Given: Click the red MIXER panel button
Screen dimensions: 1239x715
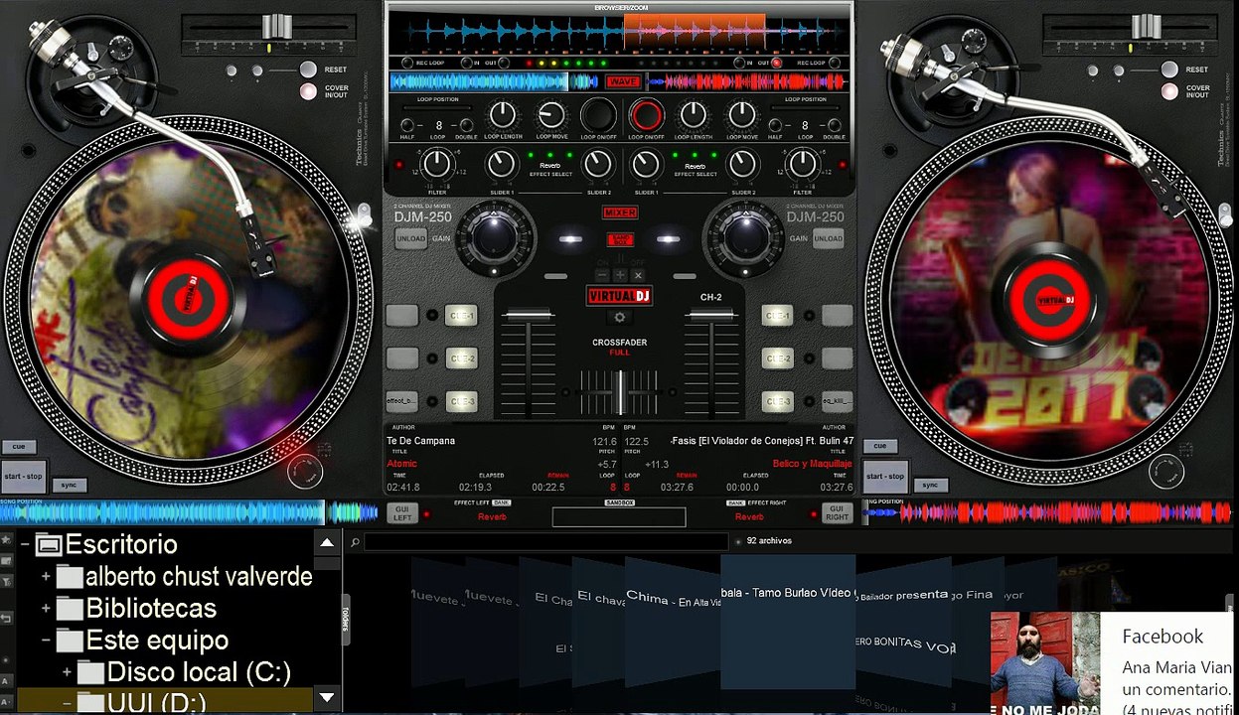Looking at the screenshot, I should click(620, 213).
